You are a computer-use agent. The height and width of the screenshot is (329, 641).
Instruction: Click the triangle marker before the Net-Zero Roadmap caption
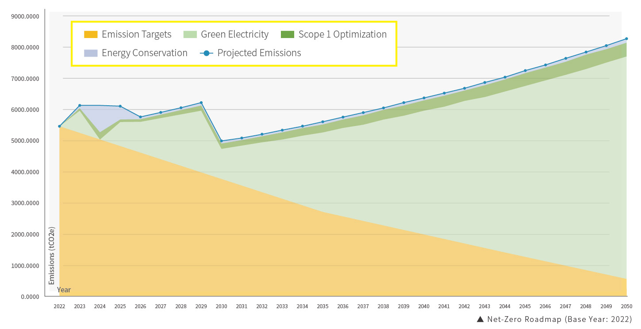pyautogui.click(x=480, y=319)
